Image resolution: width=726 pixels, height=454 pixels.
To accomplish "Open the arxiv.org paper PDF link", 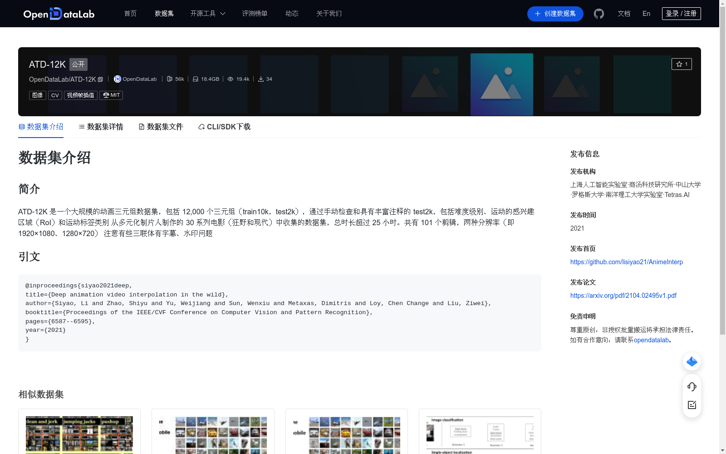I will (x=623, y=296).
